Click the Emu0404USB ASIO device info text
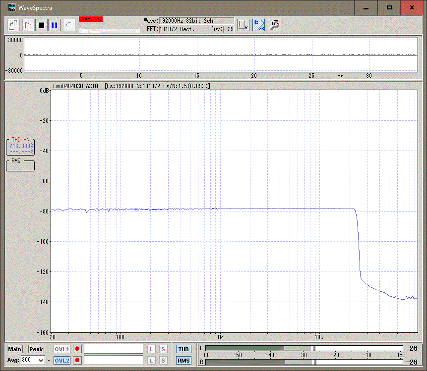 [x=75, y=86]
